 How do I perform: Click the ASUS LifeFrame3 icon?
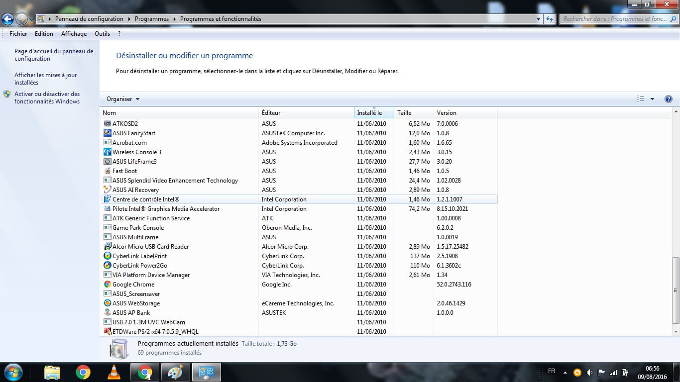[x=107, y=161]
